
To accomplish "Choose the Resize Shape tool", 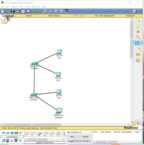I will pyautogui.click(x=139, y=48).
